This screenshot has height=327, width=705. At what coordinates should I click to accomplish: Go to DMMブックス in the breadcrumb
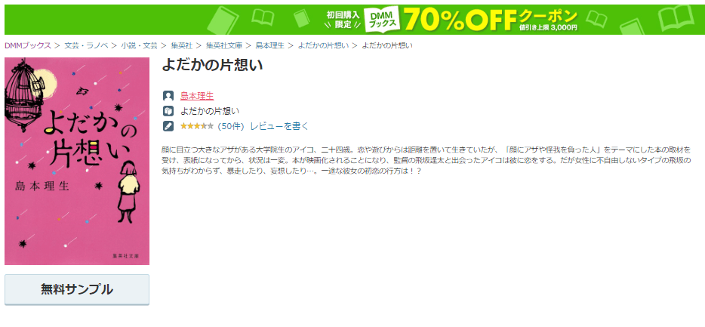point(28,45)
